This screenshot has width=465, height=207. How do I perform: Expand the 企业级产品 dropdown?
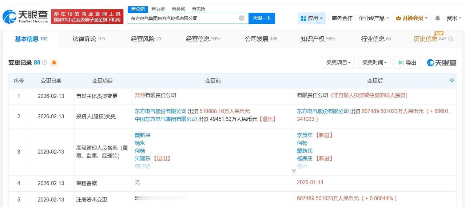click(374, 18)
